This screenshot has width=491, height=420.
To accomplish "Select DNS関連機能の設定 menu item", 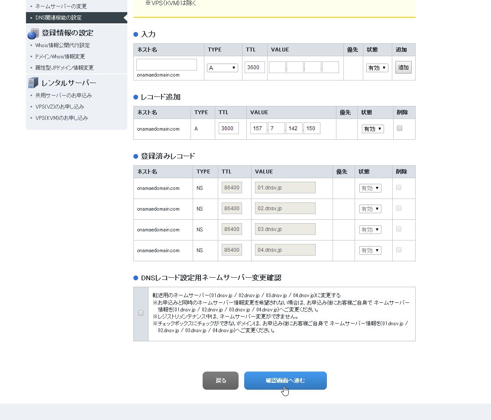I will [76, 17].
